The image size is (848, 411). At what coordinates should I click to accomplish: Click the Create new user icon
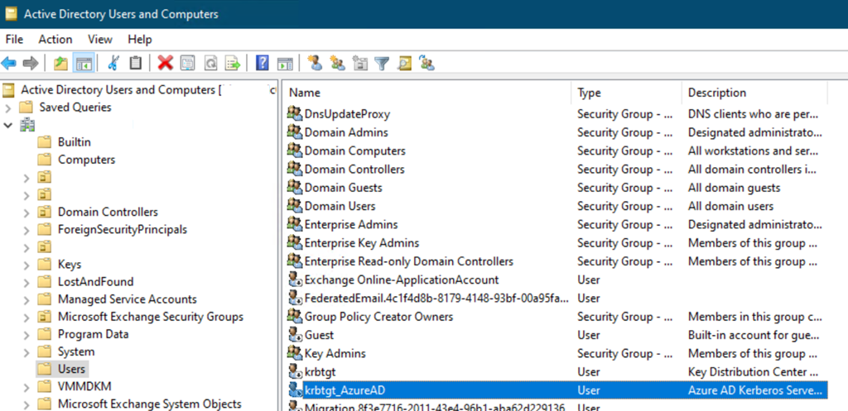click(315, 63)
